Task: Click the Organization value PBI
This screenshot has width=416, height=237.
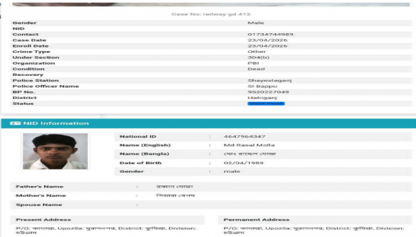Action: click(252, 63)
